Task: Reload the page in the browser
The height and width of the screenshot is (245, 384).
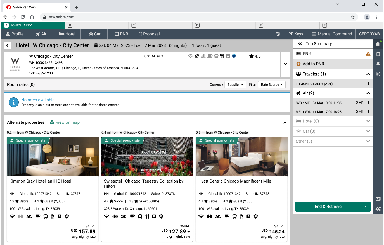Action: coord(23,17)
